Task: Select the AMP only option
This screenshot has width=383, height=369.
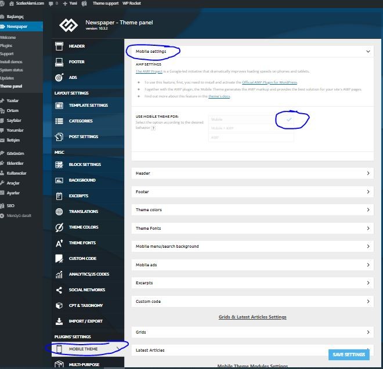Action: coord(251,138)
